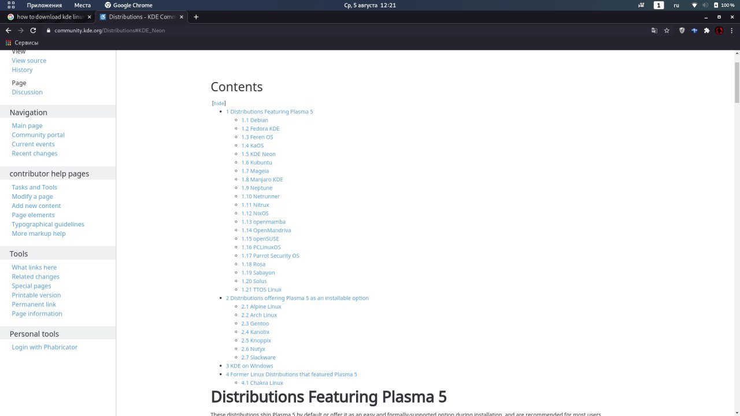Jump to 1.15 openSUSE section

click(x=260, y=239)
